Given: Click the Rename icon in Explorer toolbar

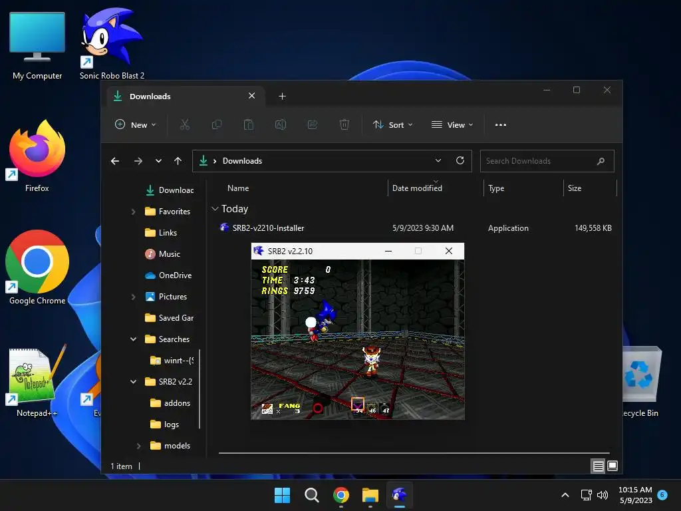Looking at the screenshot, I should point(281,124).
